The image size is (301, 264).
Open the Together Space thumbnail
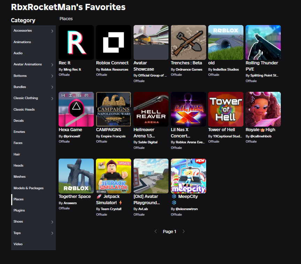pyautogui.click(x=76, y=176)
